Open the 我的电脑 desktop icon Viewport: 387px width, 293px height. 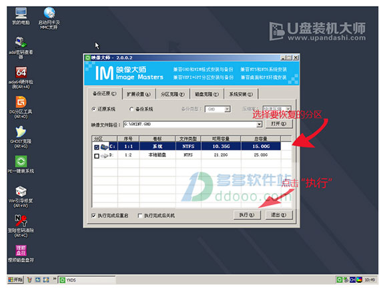pos(21,16)
